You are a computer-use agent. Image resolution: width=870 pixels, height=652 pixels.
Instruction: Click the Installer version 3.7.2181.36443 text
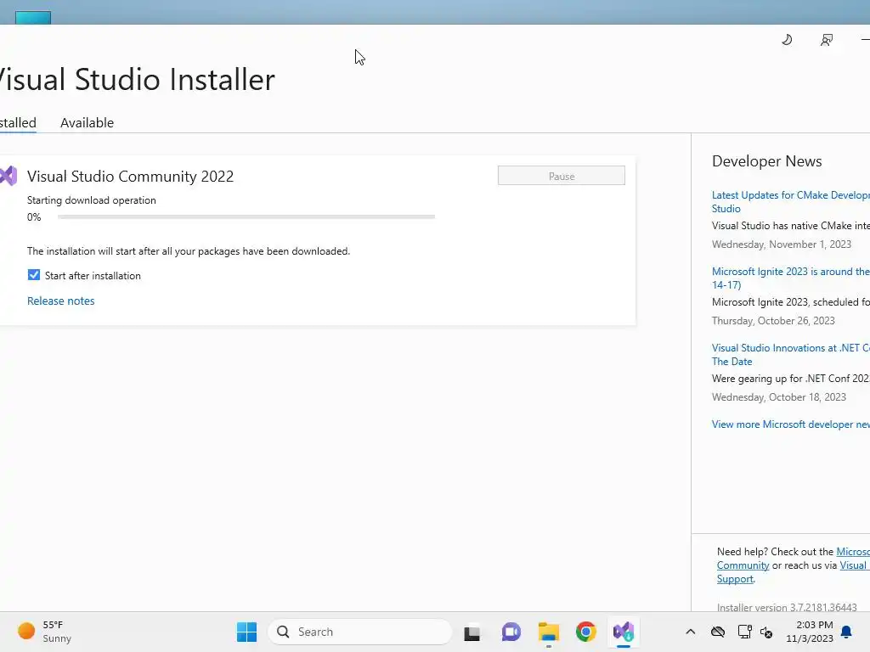787,607
